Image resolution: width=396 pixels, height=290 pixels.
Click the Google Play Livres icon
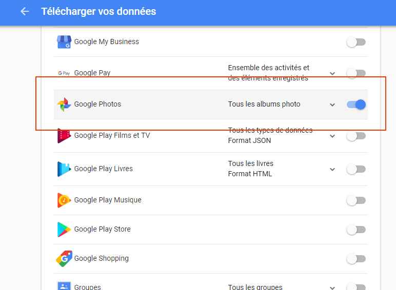click(x=64, y=169)
